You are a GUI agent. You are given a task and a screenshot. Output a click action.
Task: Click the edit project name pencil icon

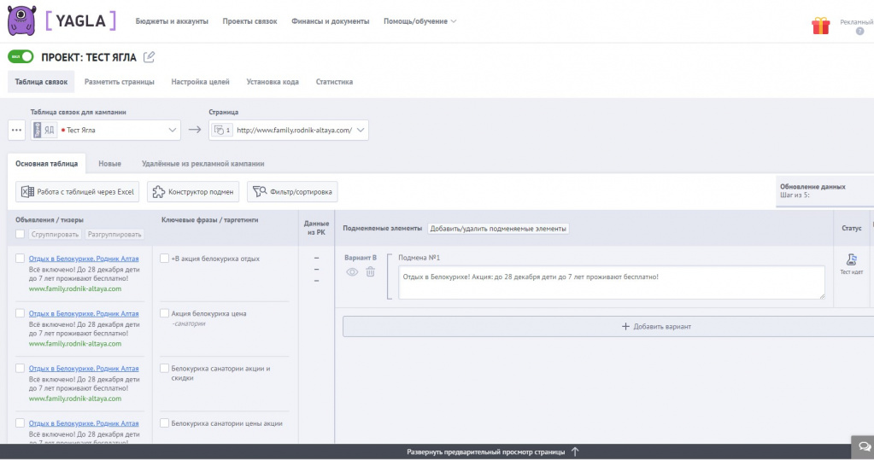pos(150,57)
